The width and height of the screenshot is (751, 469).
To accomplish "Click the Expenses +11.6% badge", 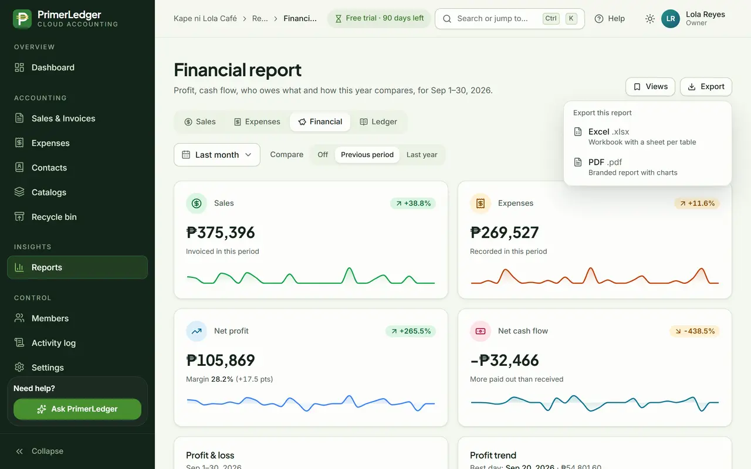I will click(x=697, y=203).
